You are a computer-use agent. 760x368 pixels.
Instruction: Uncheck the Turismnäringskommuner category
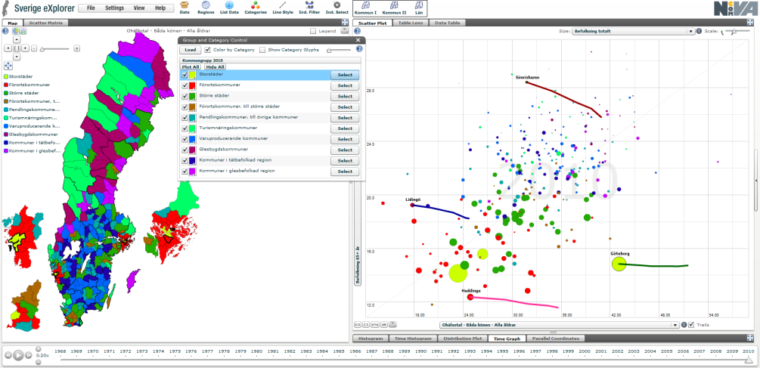185,128
